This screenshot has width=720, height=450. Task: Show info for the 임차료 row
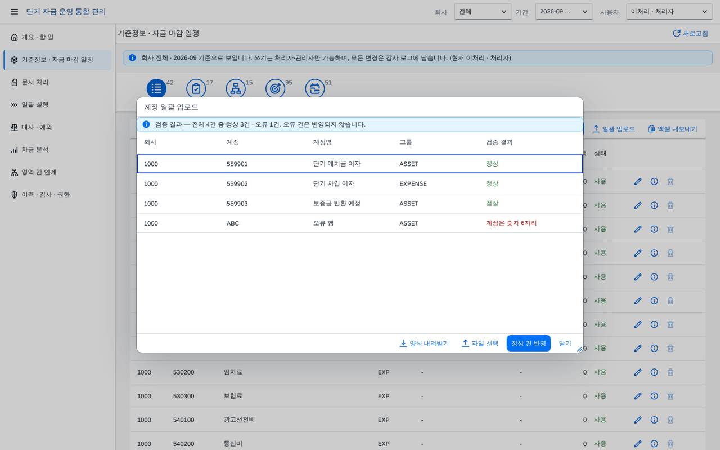pos(654,372)
